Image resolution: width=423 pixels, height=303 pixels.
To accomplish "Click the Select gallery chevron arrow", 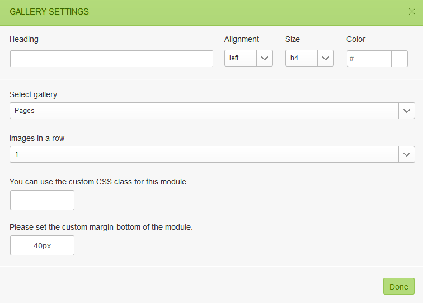I will coord(407,111).
